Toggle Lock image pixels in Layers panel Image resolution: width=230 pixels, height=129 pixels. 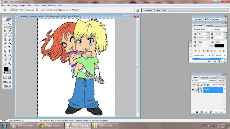[202, 85]
